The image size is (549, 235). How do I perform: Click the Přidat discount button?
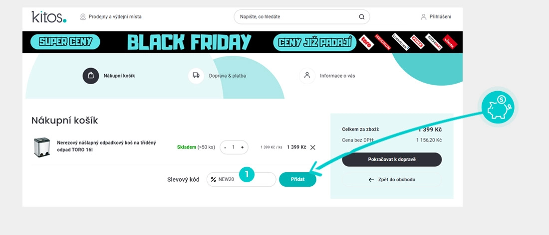point(297,179)
